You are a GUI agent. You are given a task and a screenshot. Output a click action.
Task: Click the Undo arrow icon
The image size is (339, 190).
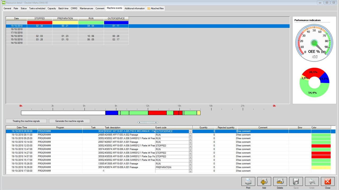312,182
